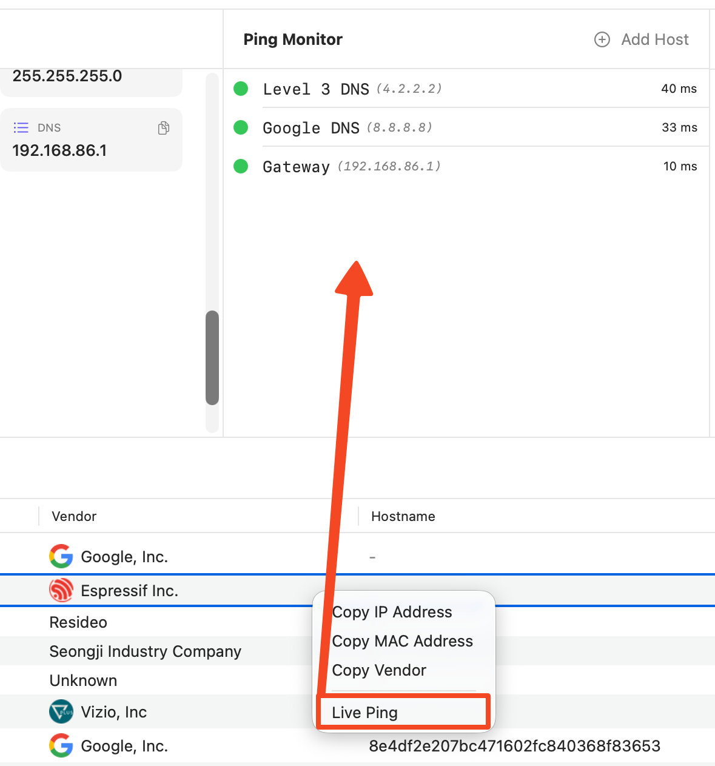This screenshot has width=715, height=766.
Task: Click the DNS list icon
Action: point(21,128)
